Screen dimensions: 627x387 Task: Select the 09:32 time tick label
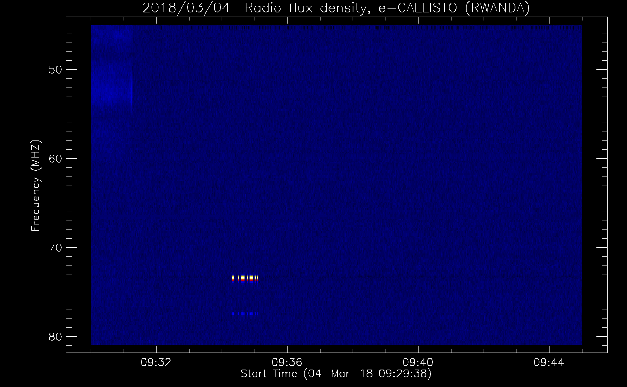[x=156, y=363]
